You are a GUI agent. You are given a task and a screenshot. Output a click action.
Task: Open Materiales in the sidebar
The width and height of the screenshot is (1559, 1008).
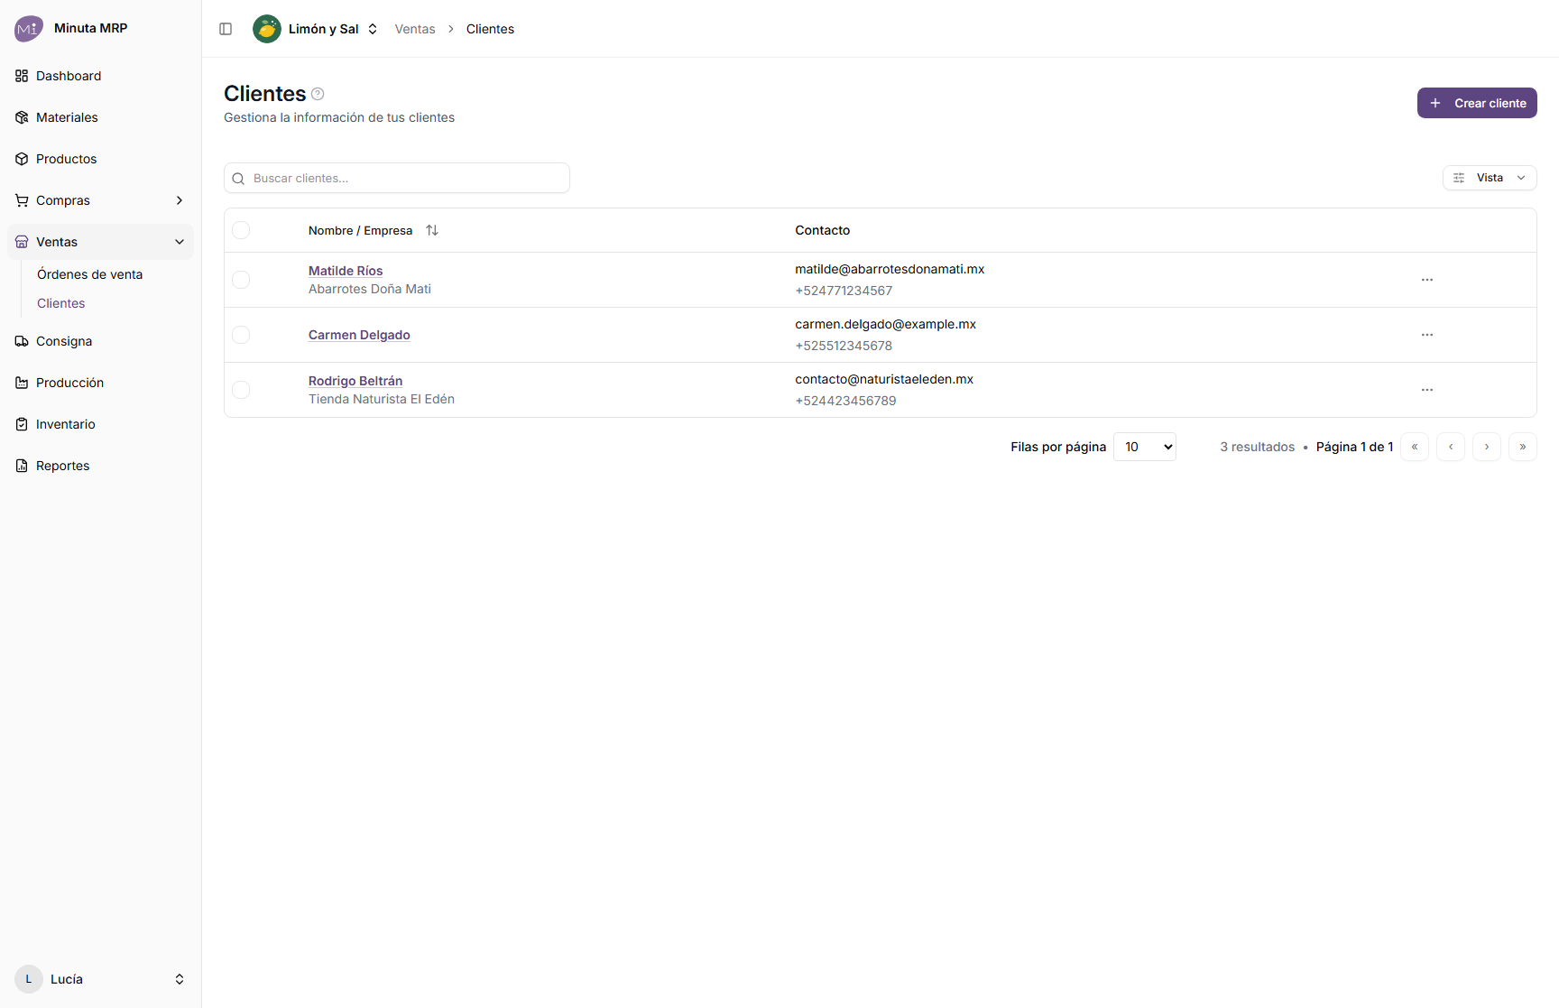click(x=101, y=117)
